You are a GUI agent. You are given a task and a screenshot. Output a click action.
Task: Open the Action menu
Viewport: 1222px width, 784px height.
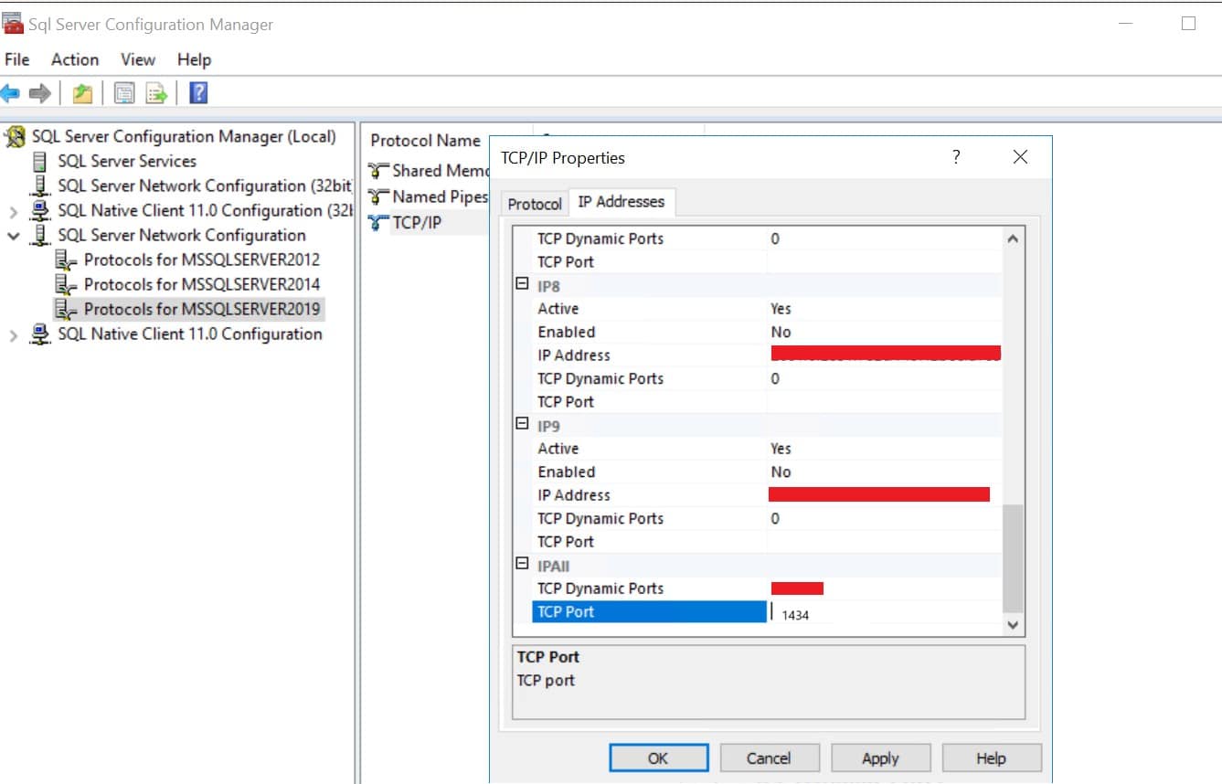click(75, 59)
